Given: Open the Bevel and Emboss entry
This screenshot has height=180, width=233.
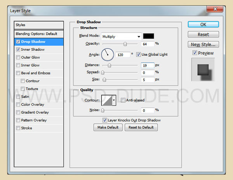Looking at the screenshot, I should coord(39,73).
